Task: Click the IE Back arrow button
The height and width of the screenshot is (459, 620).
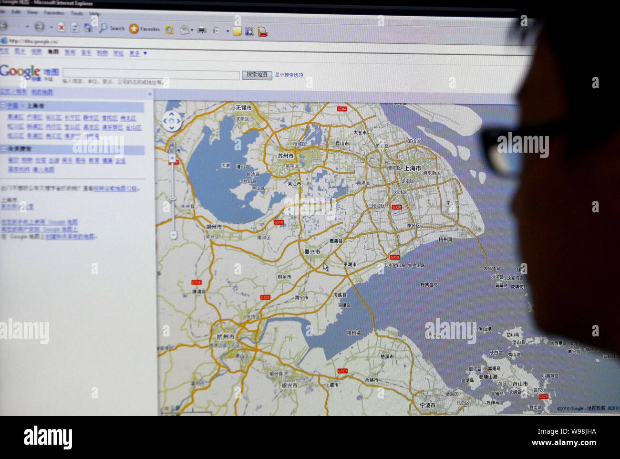Action: (4, 26)
